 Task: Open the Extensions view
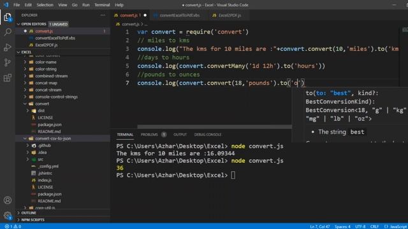coord(8,78)
